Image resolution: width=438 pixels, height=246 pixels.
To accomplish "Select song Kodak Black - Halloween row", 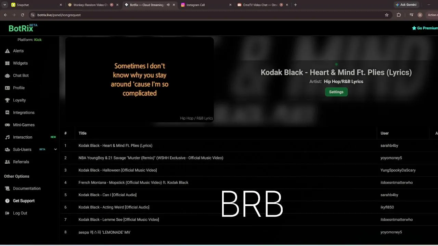I will 249,170.
